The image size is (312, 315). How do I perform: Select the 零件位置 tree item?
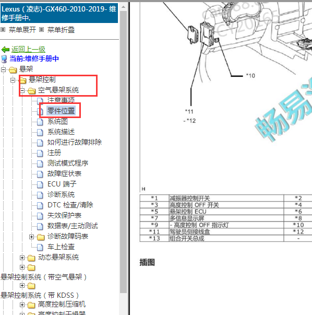click(61, 111)
